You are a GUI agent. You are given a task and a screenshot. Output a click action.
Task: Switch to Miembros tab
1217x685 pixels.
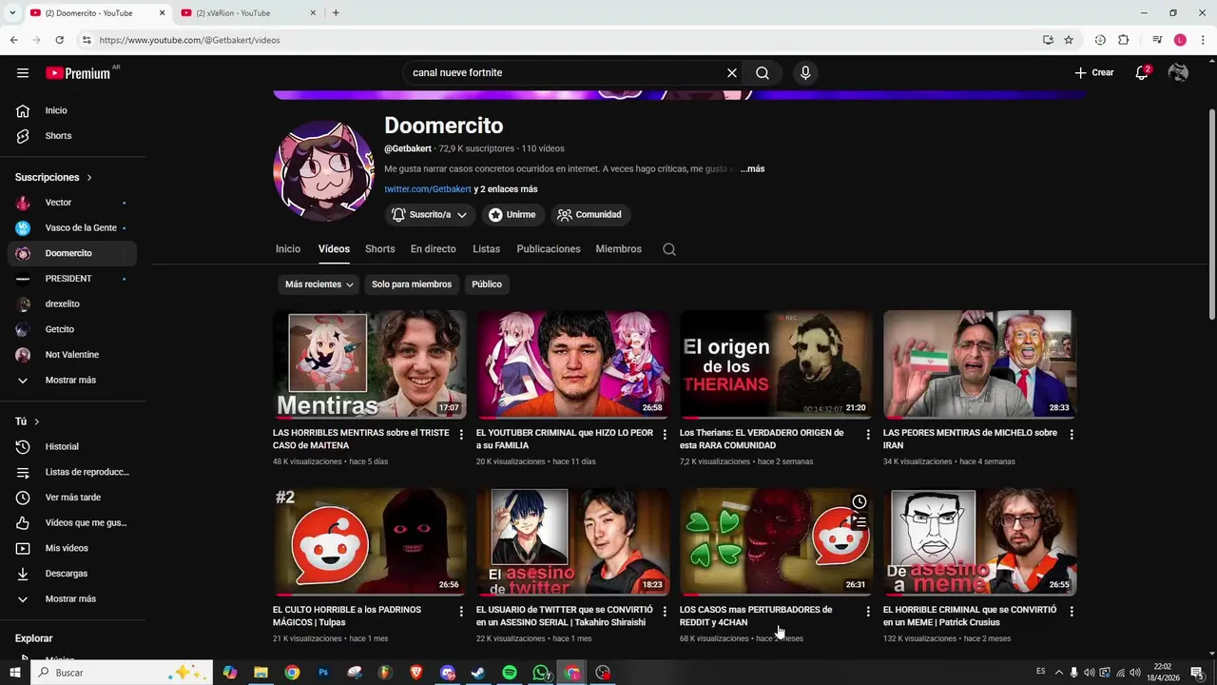pos(619,249)
